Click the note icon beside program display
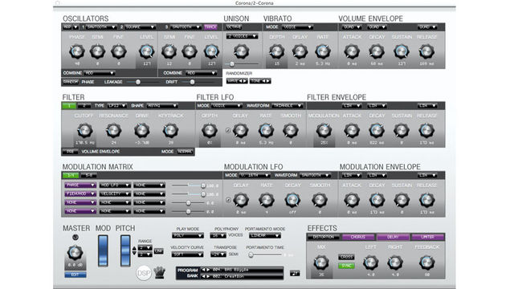The height and width of the screenshot is (289, 514). click(x=295, y=273)
